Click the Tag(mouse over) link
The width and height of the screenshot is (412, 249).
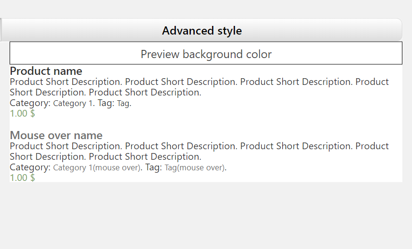pos(195,167)
